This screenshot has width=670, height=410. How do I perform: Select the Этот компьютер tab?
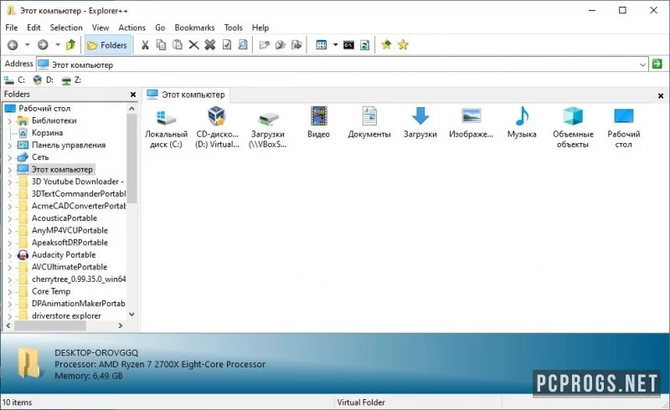click(186, 95)
